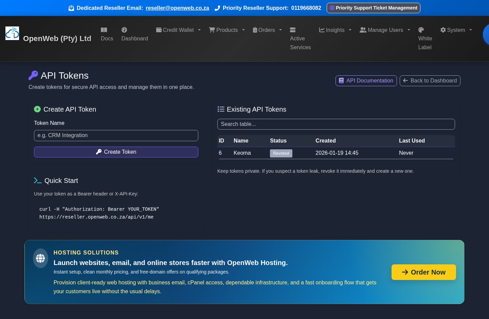Sort by the ID column header
This screenshot has height=319, width=489.
221,141
